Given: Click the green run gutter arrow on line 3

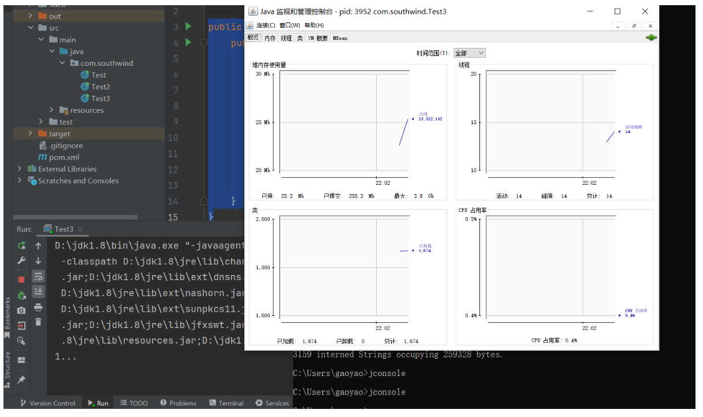Looking at the screenshot, I should [188, 26].
